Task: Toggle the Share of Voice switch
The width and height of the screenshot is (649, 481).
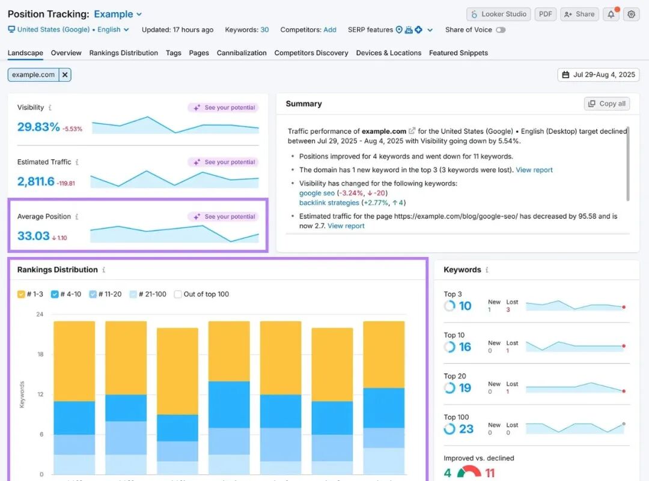Action: pos(501,30)
